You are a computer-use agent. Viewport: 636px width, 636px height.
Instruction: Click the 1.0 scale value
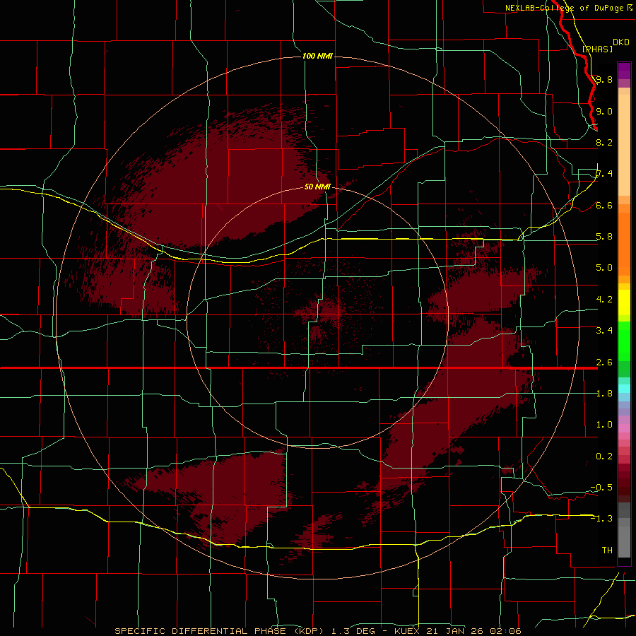coord(604,425)
